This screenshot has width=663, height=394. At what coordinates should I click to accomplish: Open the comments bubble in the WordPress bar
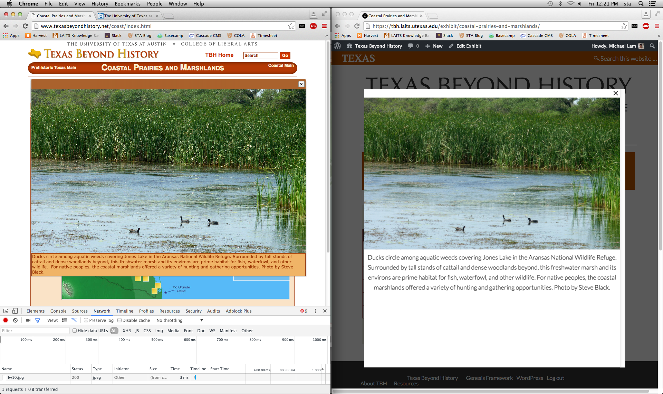click(x=413, y=46)
